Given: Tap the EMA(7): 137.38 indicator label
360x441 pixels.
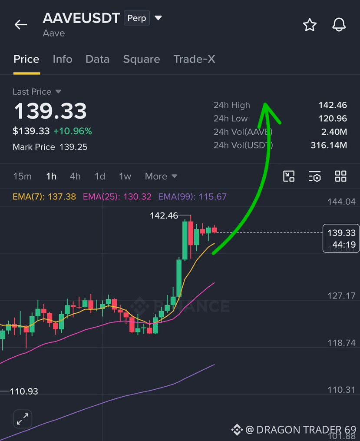Looking at the screenshot, I should [44, 196].
